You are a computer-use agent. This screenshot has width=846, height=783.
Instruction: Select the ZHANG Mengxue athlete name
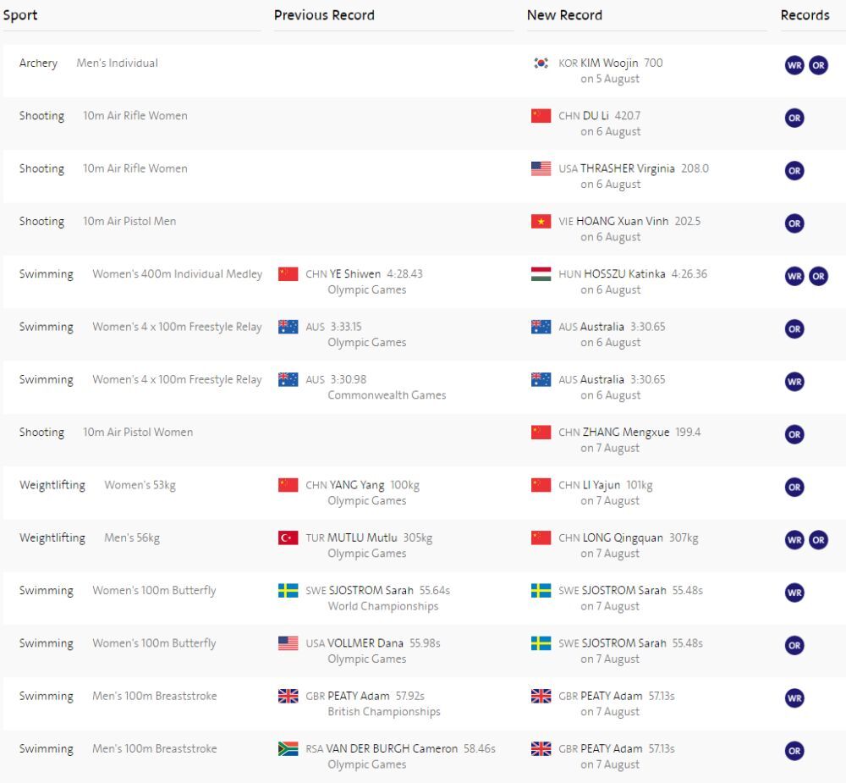[625, 433]
